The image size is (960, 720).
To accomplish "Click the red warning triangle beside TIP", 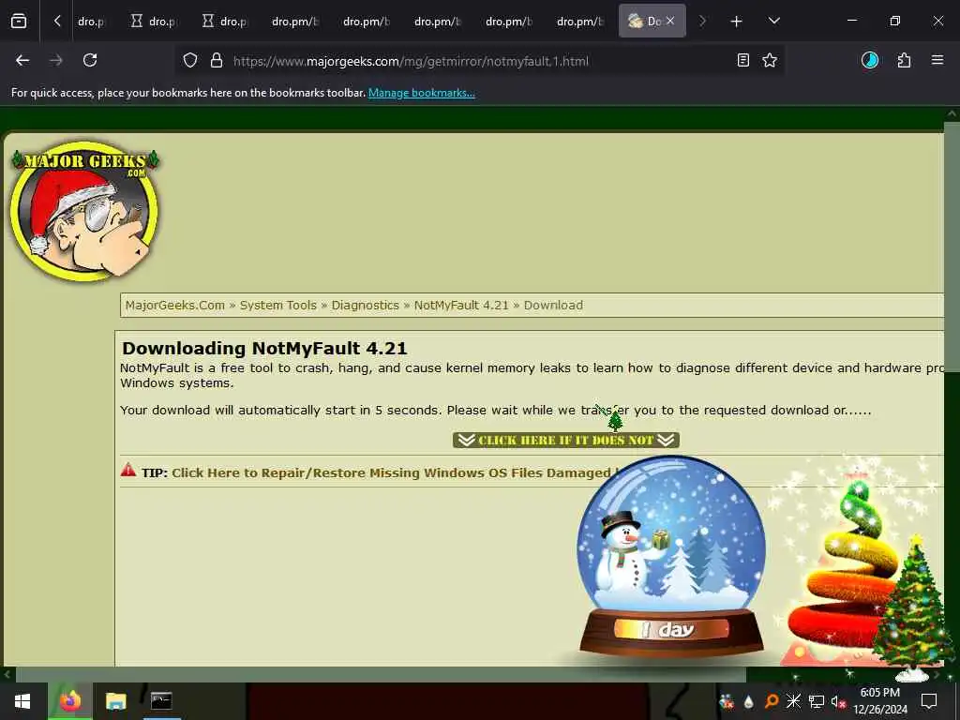I will pyautogui.click(x=128, y=471).
